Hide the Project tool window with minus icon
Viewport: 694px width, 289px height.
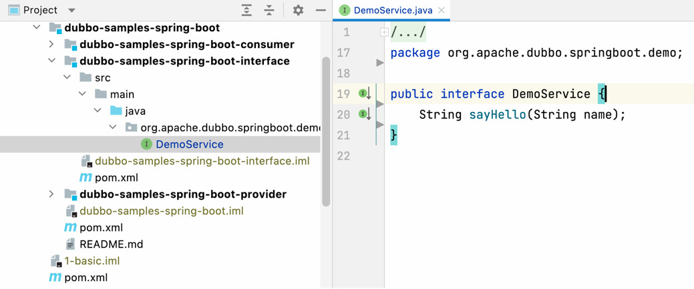pos(321,10)
